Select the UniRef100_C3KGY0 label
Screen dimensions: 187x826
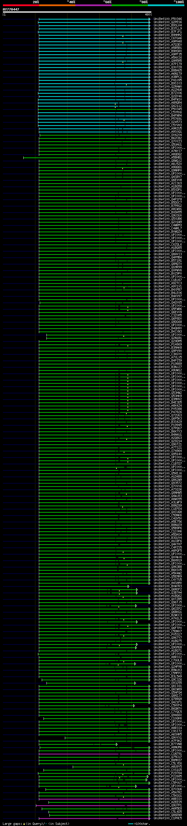tap(167, 354)
